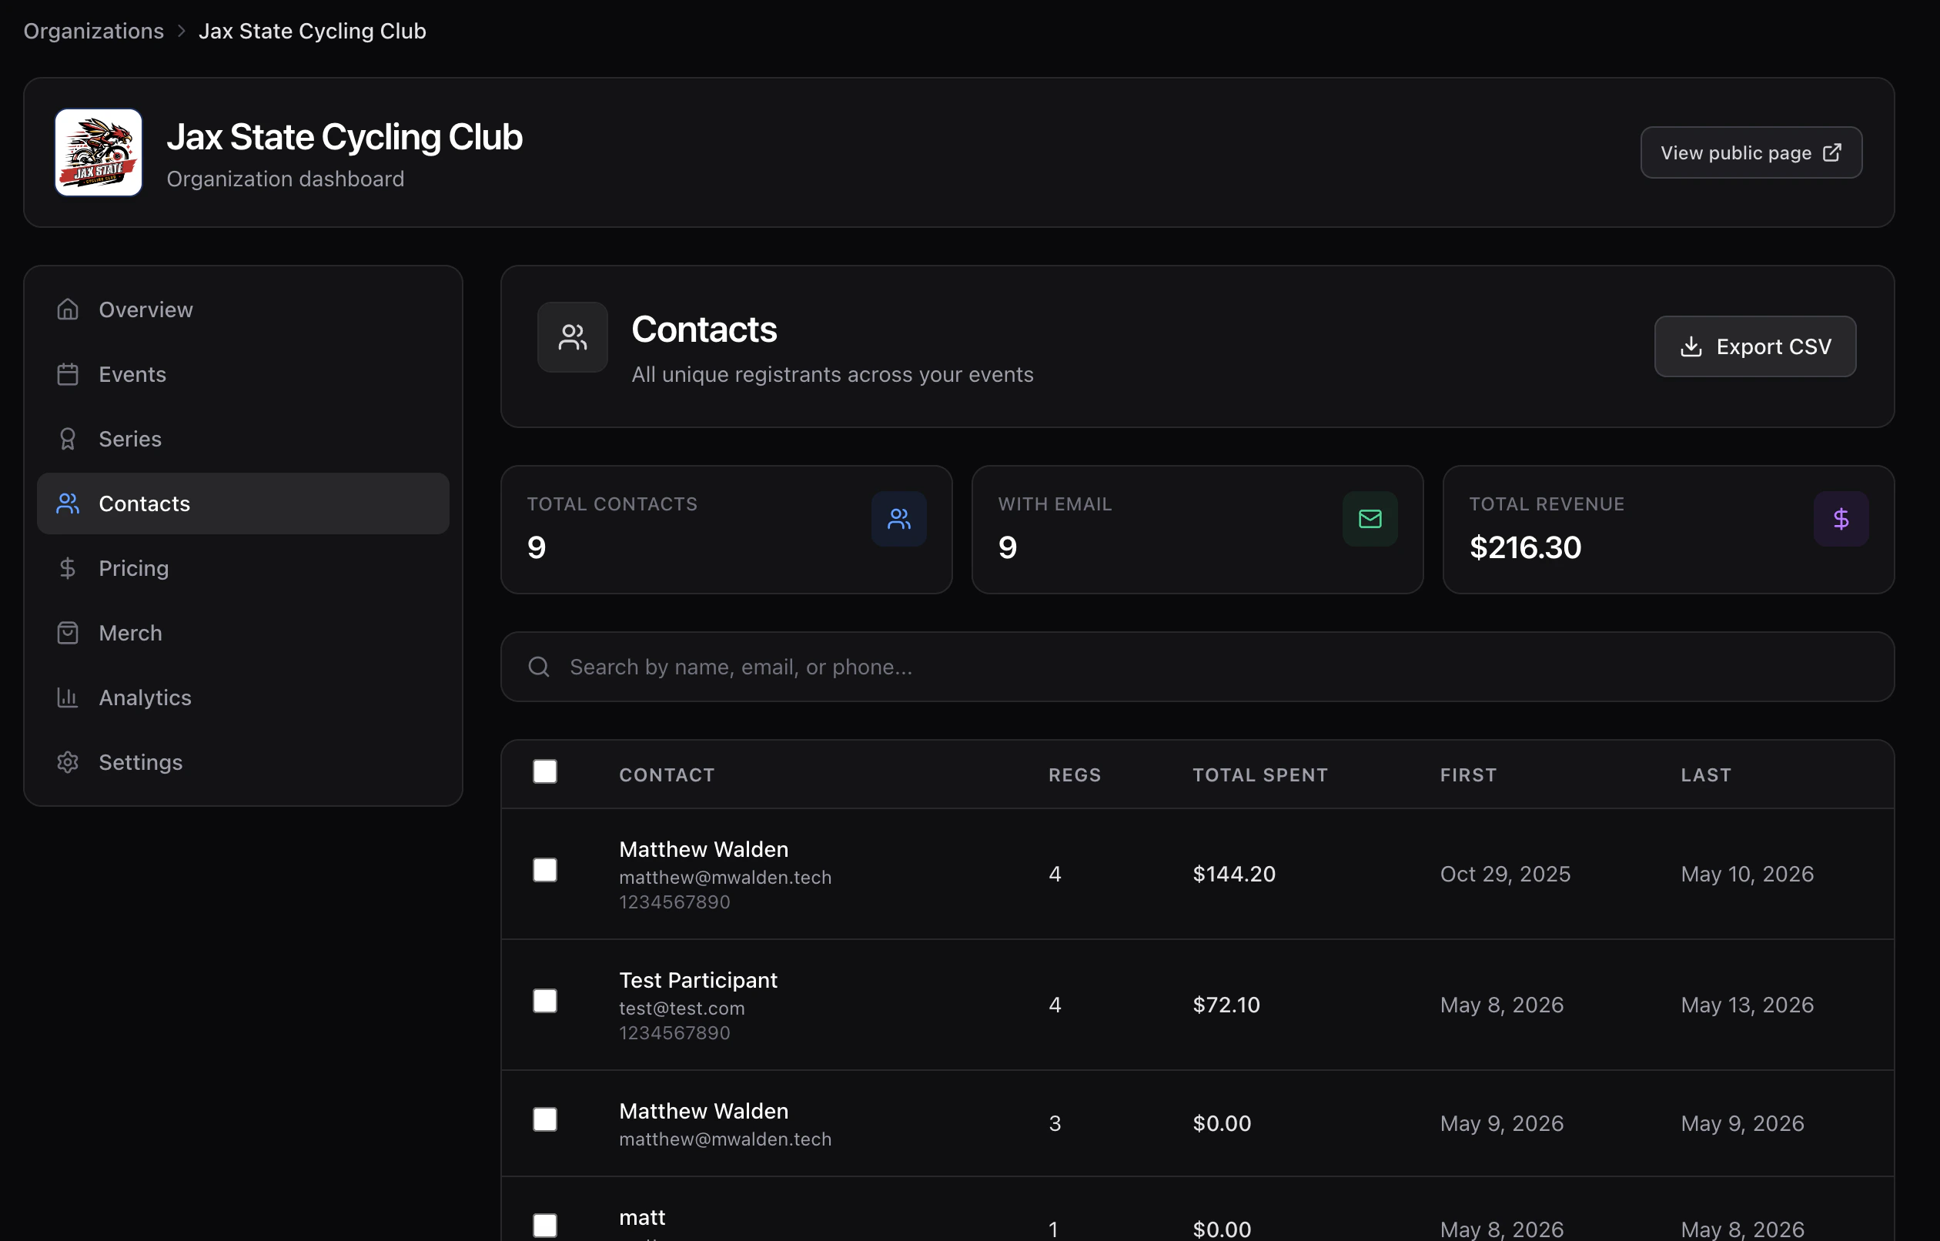Click the With Email stat card value 9

tap(1008, 548)
